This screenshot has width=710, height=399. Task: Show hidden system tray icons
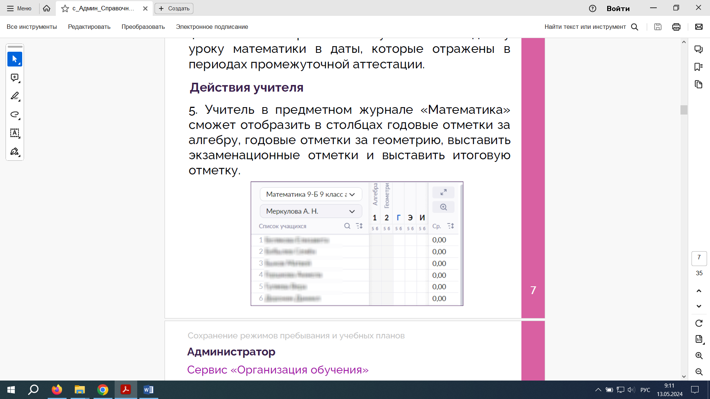598,390
